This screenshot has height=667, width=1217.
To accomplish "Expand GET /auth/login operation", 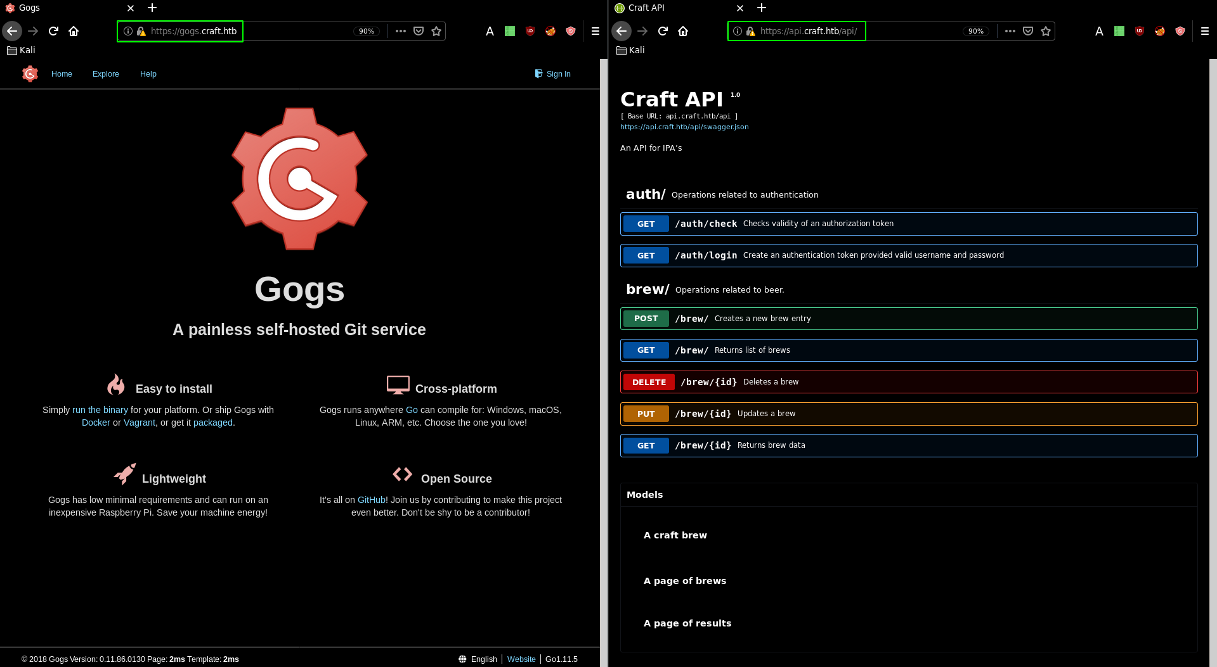I will [909, 255].
